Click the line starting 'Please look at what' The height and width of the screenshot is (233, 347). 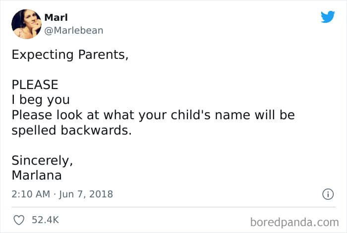153,115
